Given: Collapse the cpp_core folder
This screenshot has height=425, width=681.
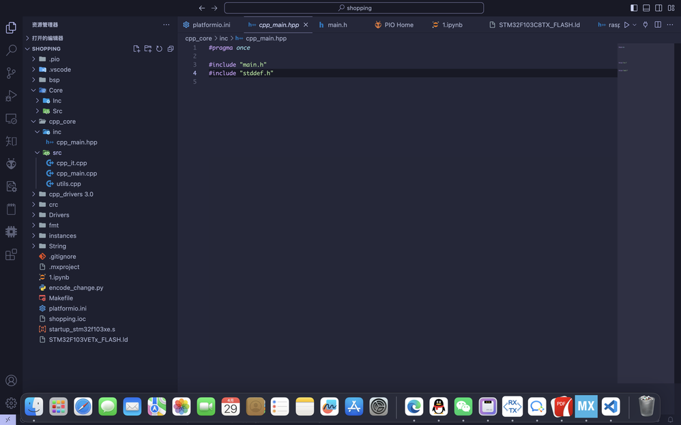Looking at the screenshot, I should pyautogui.click(x=61, y=121).
